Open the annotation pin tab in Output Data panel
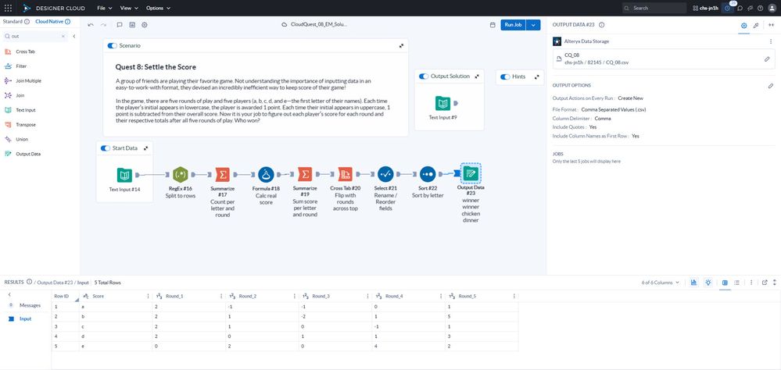The image size is (781, 370). (x=756, y=25)
